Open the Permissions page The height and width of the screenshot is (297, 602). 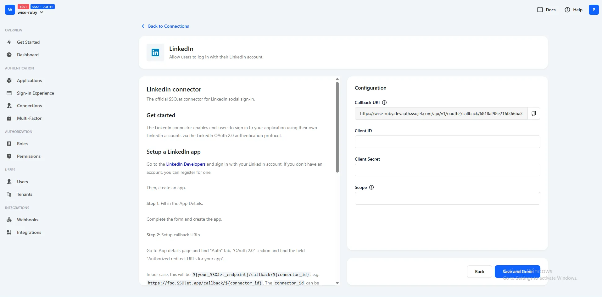pyautogui.click(x=29, y=156)
